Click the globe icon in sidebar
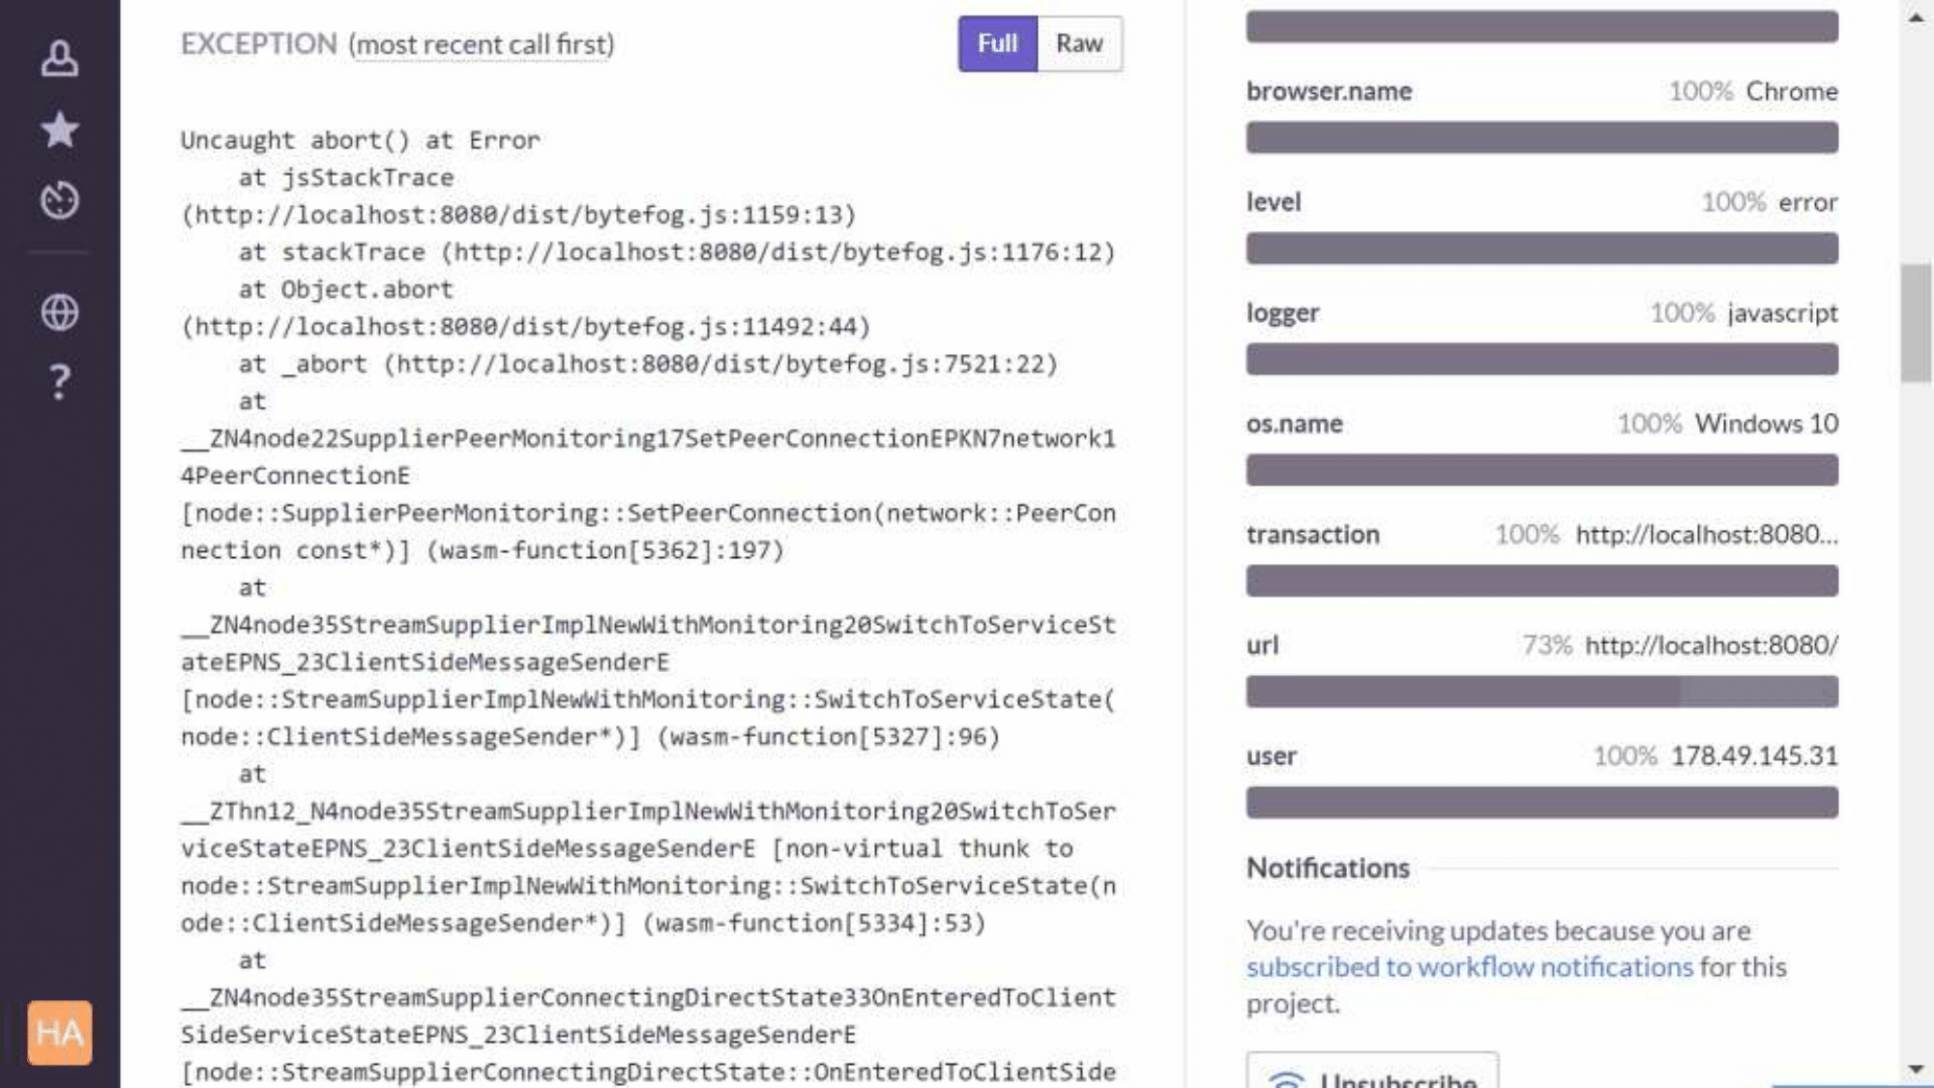This screenshot has height=1088, width=1934. [59, 312]
